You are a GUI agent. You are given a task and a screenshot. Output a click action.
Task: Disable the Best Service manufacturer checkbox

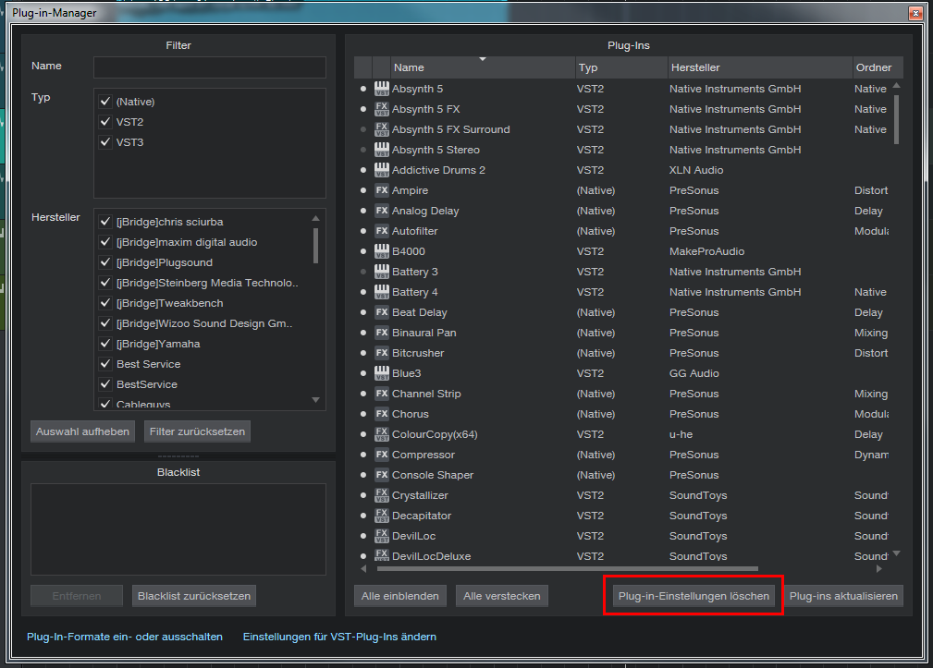[x=105, y=364]
